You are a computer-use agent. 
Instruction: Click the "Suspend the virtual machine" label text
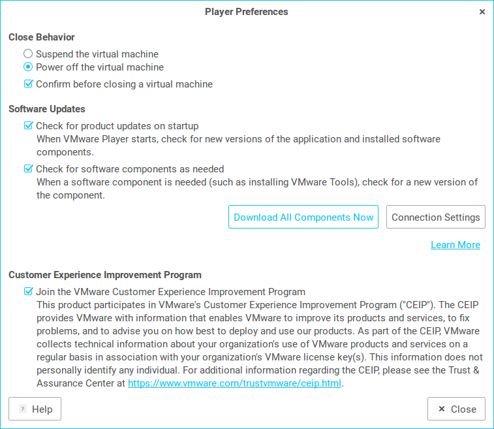pyautogui.click(x=97, y=54)
